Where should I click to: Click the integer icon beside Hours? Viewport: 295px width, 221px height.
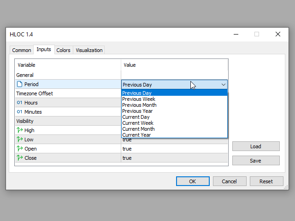[x=19, y=103]
